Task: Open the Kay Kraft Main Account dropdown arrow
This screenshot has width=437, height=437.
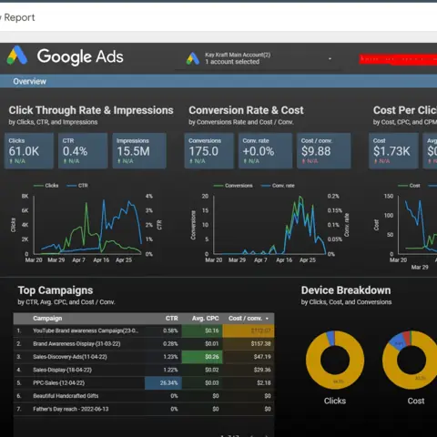Action: pyautogui.click(x=330, y=58)
